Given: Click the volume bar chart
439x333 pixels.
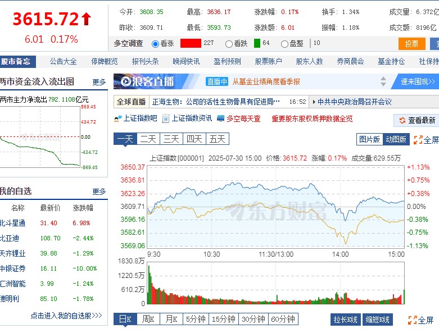Looking at the screenshot, I should click(276, 283).
